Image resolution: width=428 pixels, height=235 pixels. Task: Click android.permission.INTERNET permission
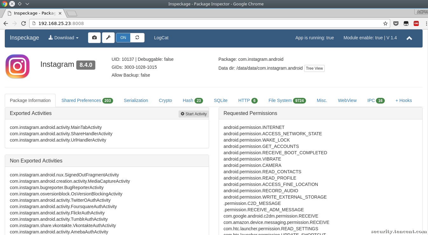pos(254,127)
